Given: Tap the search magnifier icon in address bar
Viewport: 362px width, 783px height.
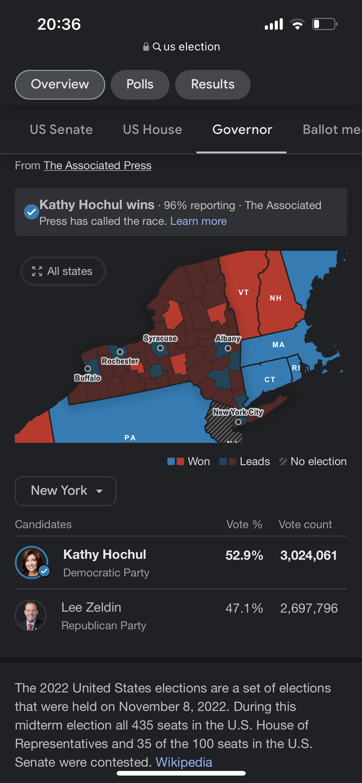Looking at the screenshot, I should 157,47.
